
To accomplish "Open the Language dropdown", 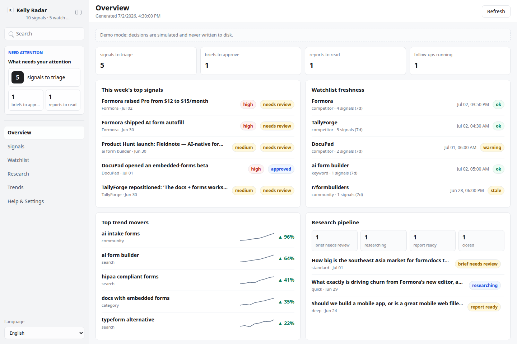I will coord(44,333).
